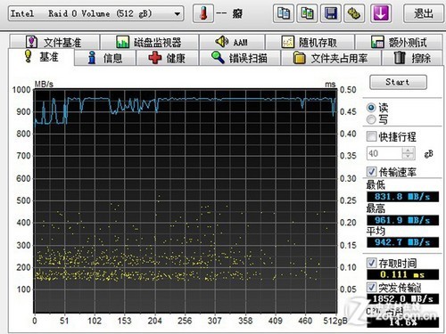
Task: Toggle the 存取时间 access time checkbox
Action: 371,263
